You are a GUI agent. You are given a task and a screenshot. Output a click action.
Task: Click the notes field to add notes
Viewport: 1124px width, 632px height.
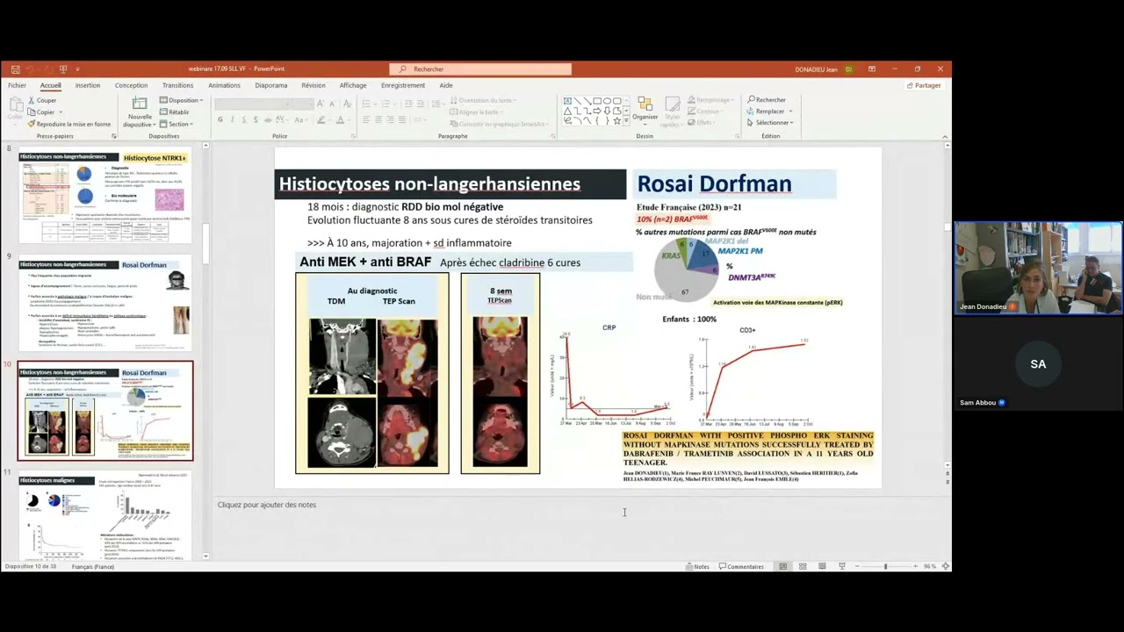(x=578, y=505)
